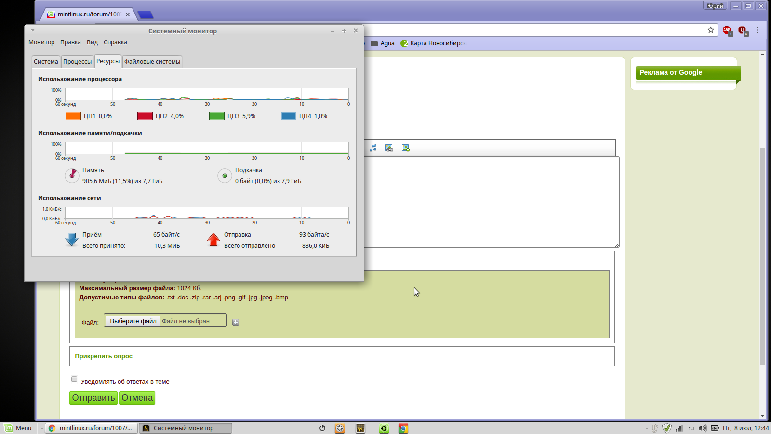Click inside the forum message text area
The height and width of the screenshot is (434, 771).
tap(492, 203)
